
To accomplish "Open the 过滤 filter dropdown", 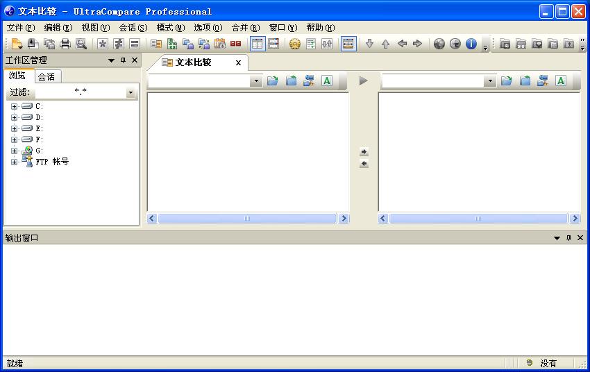I will tap(130, 92).
